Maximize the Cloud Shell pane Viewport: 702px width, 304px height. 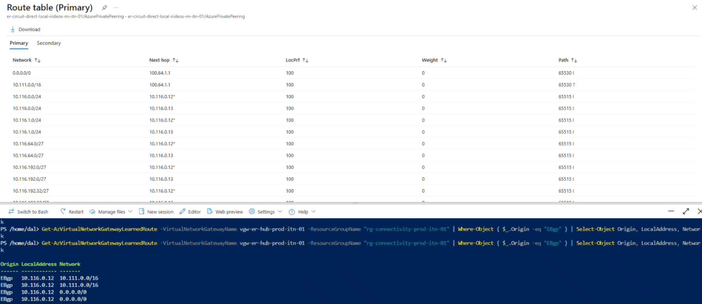tap(686, 211)
